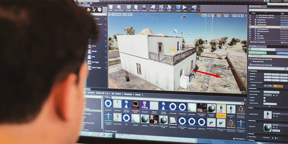Toggle scale snapping in the viewport
This screenshot has width=288, height=144.
click(x=231, y=16)
